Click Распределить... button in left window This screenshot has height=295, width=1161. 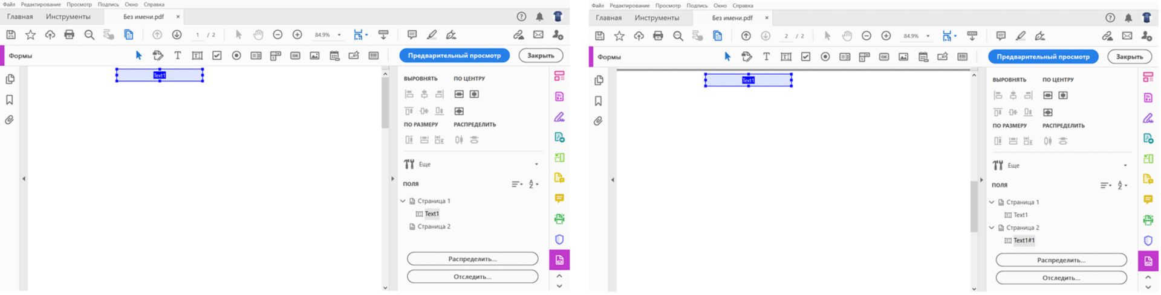[472, 259]
